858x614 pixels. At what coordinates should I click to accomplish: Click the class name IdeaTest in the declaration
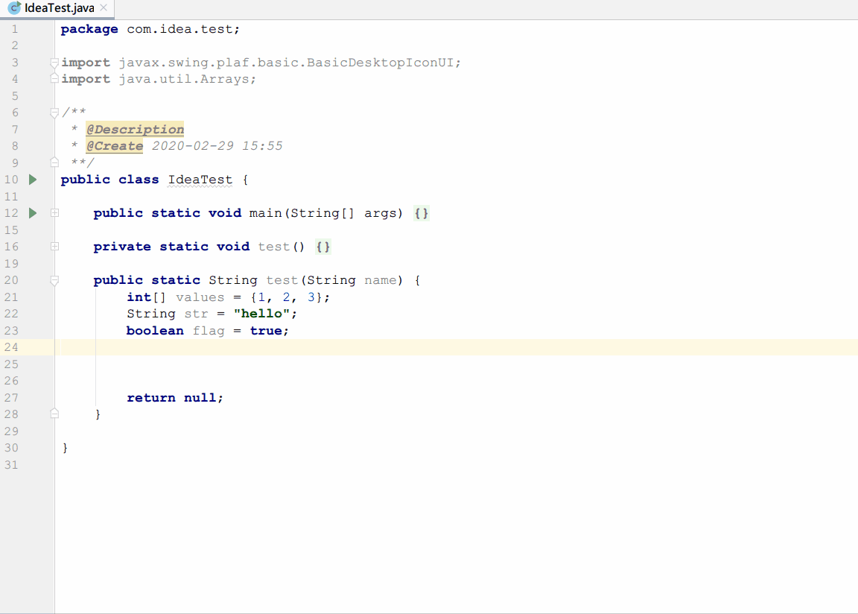[x=200, y=180]
